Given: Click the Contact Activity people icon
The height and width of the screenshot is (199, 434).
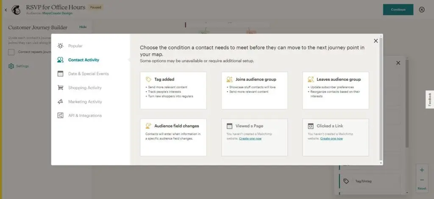Looking at the screenshot, I should click(x=61, y=60).
